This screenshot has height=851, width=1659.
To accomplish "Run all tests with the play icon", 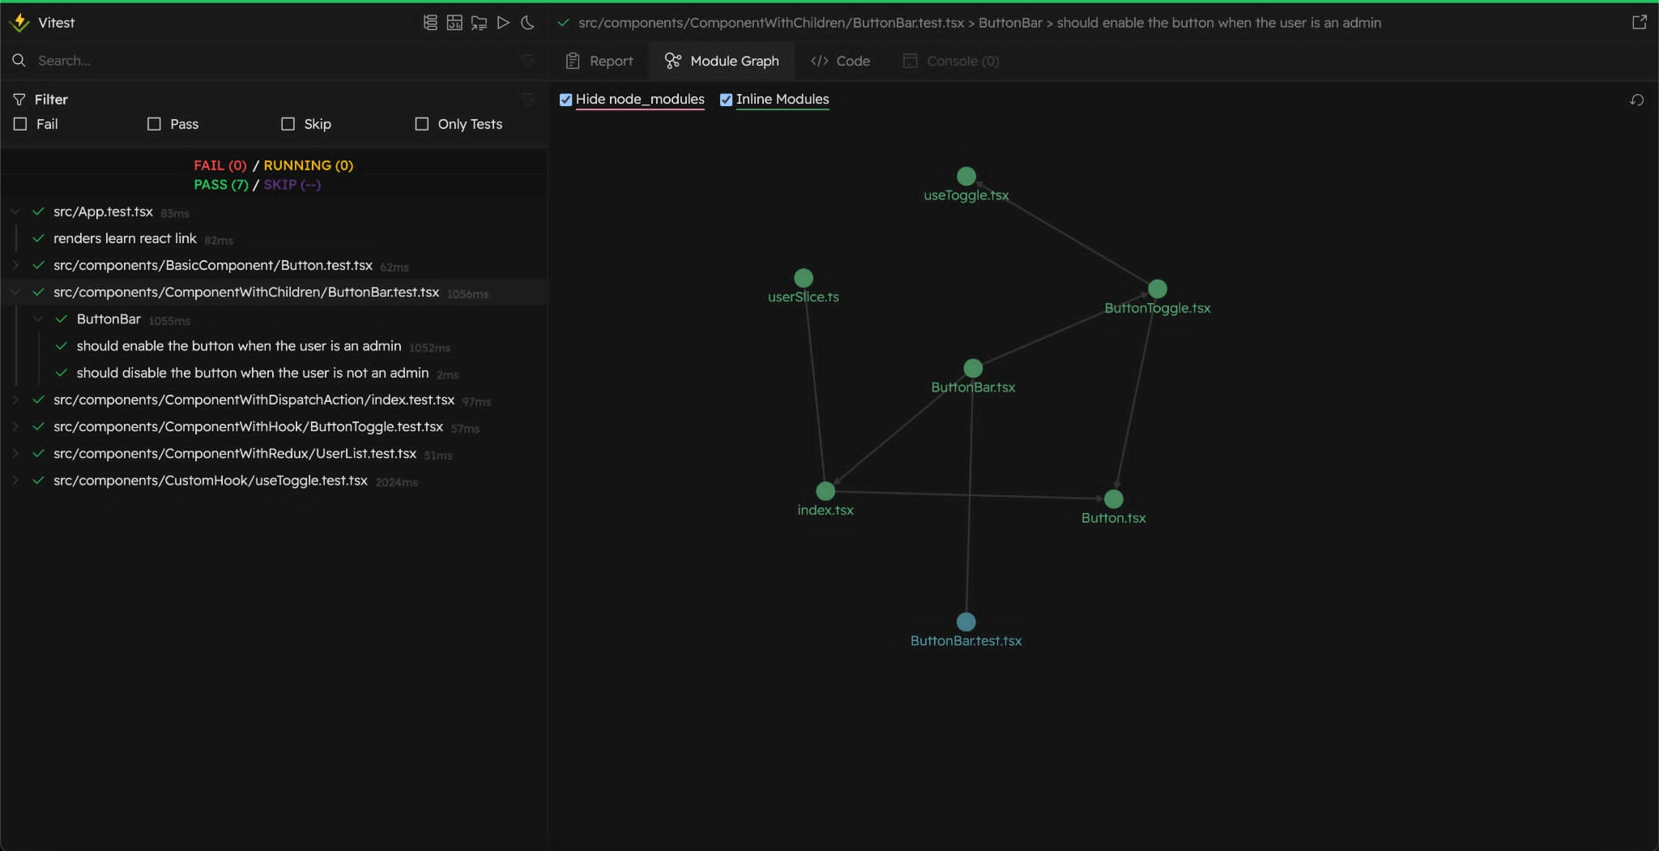I will pyautogui.click(x=505, y=23).
